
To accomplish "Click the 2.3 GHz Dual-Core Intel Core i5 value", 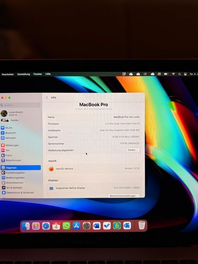I will (x=122, y=124).
